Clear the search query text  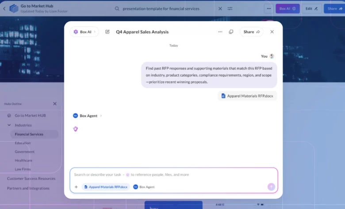point(220,8)
